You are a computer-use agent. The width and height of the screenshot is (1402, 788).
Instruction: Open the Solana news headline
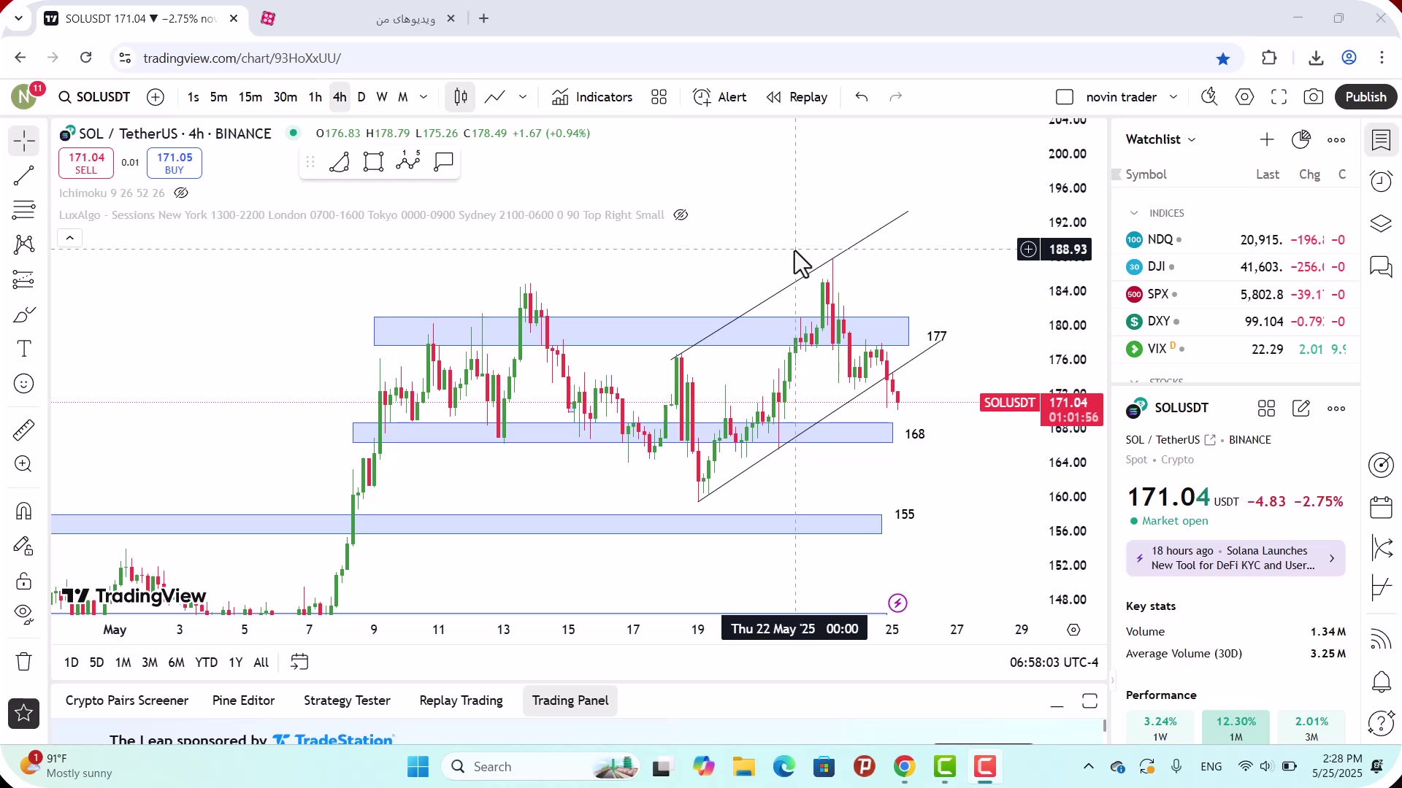[1236, 558]
